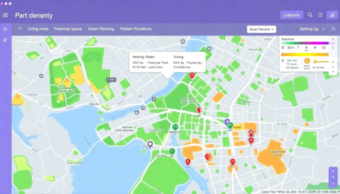Click the square panel icon beside search
The width and height of the screenshot is (340, 194).
320,15
